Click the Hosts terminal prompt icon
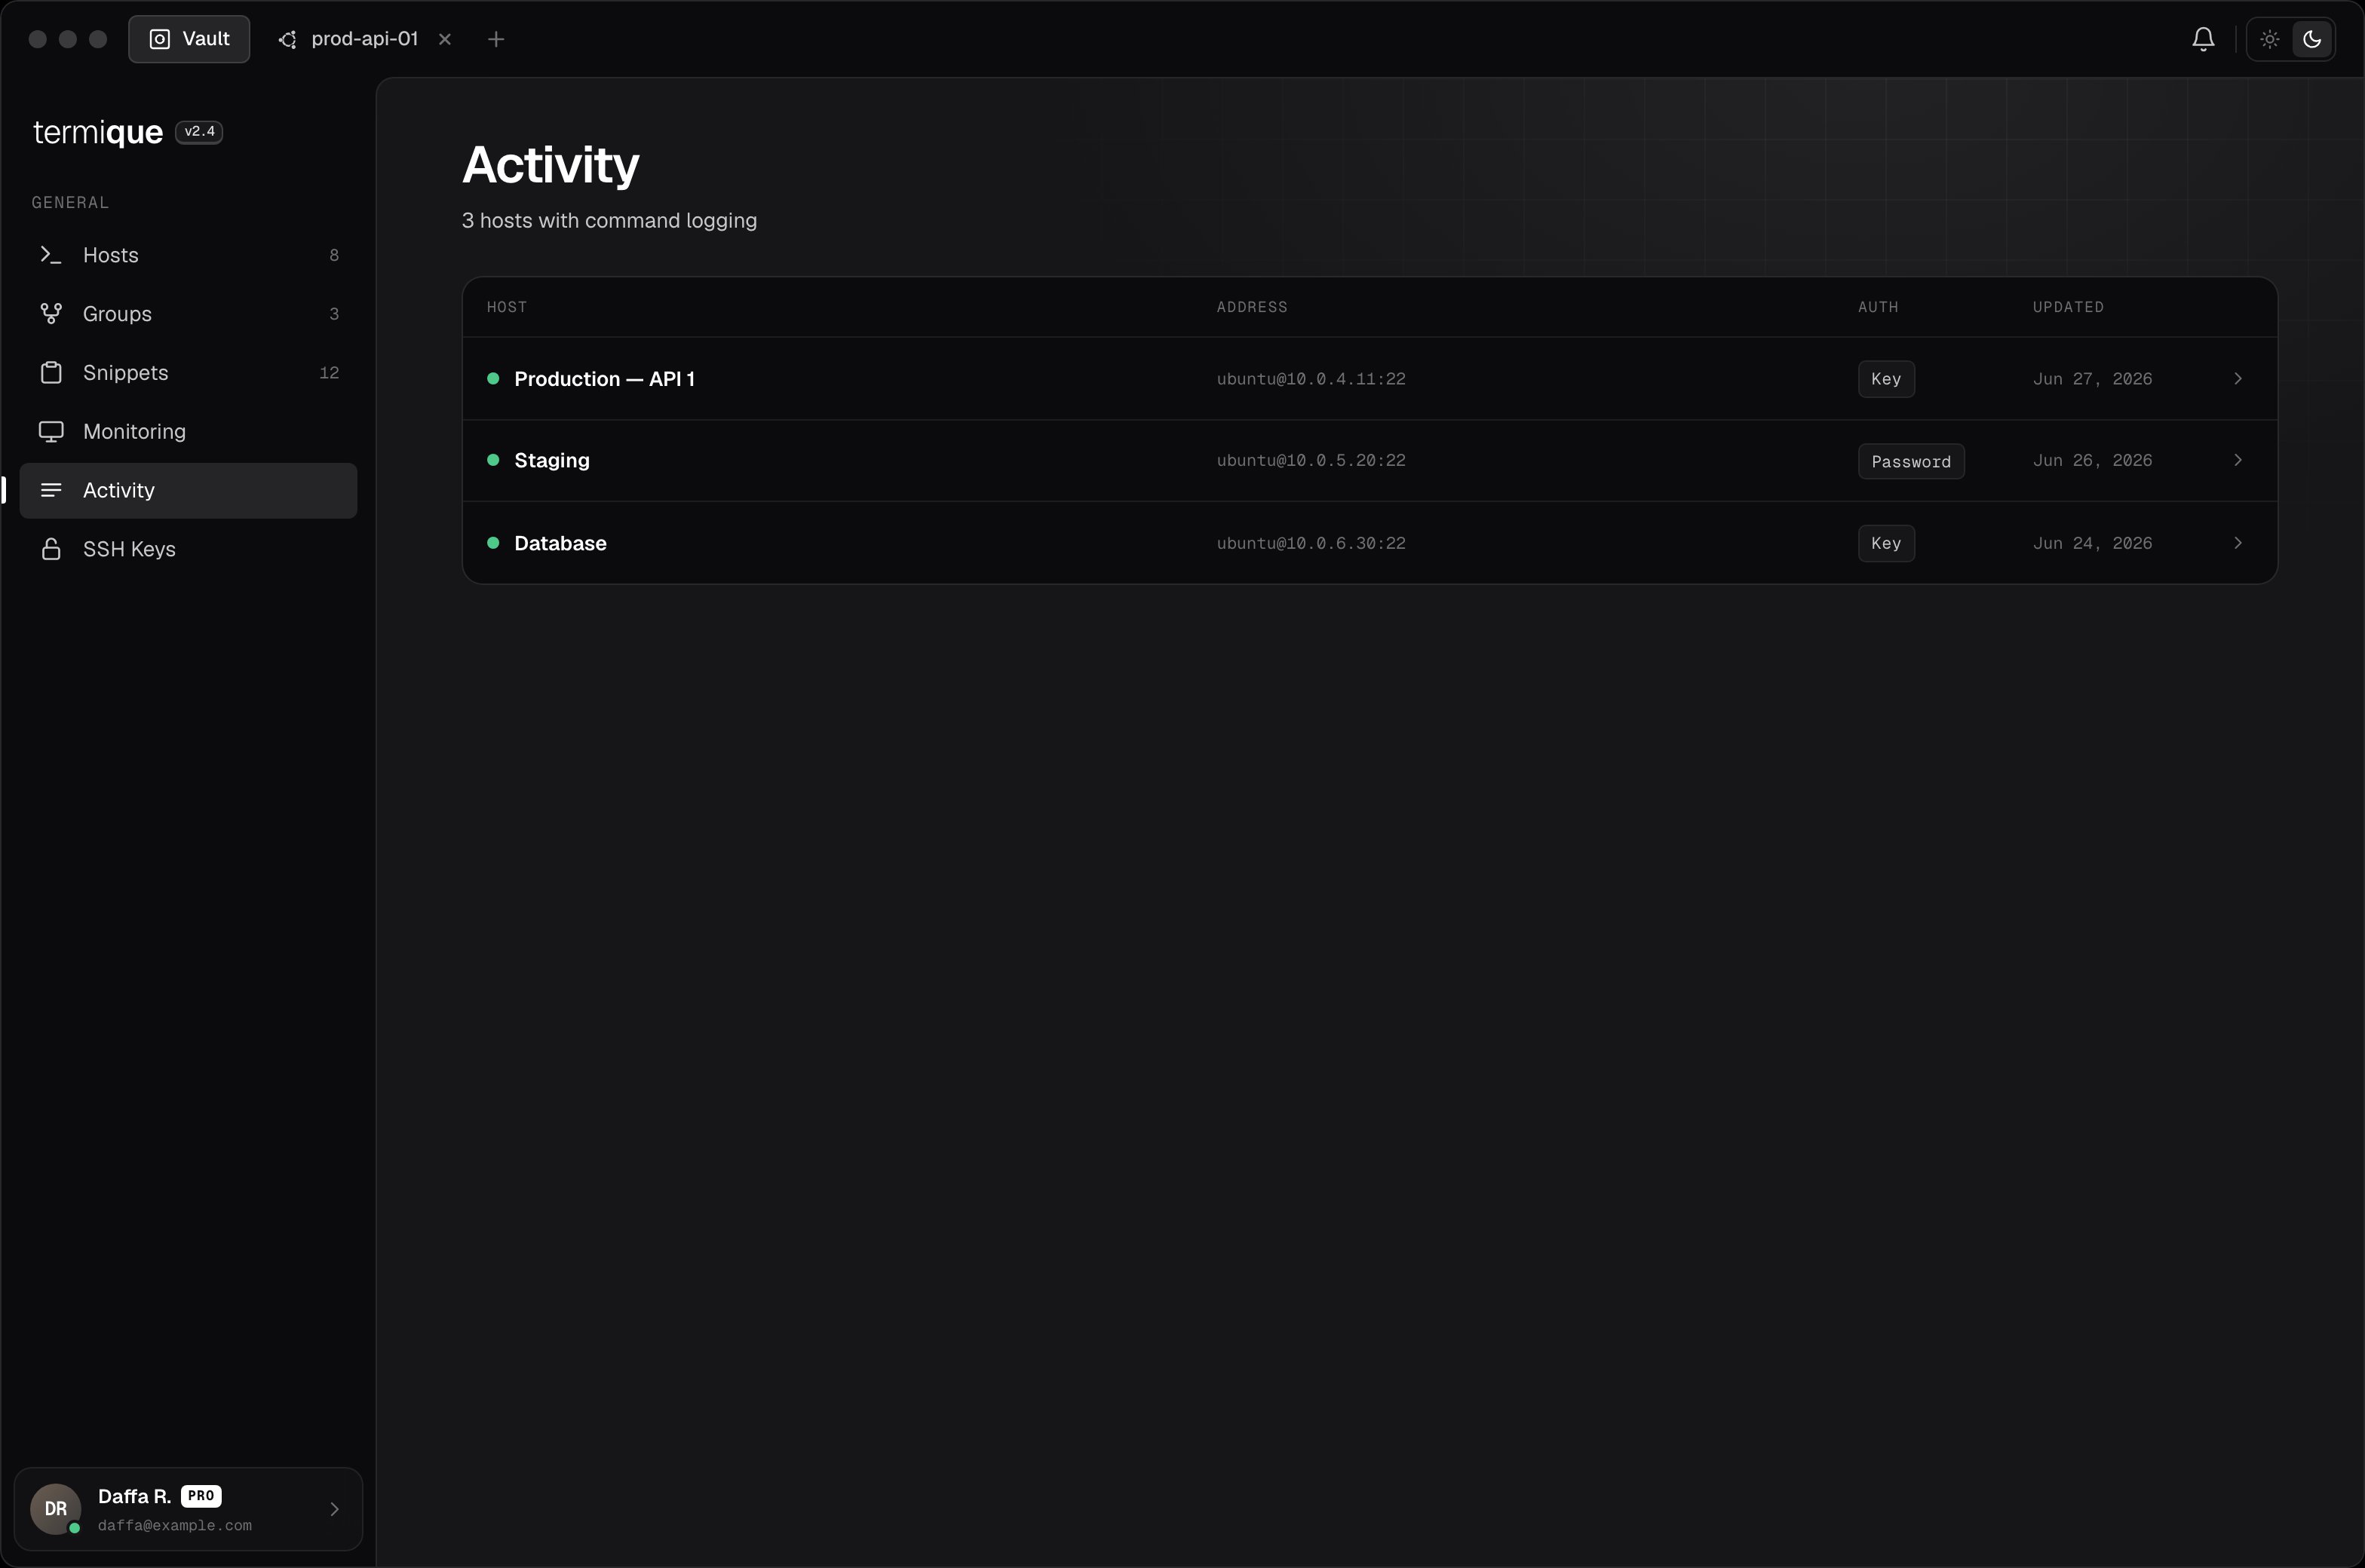 51,255
